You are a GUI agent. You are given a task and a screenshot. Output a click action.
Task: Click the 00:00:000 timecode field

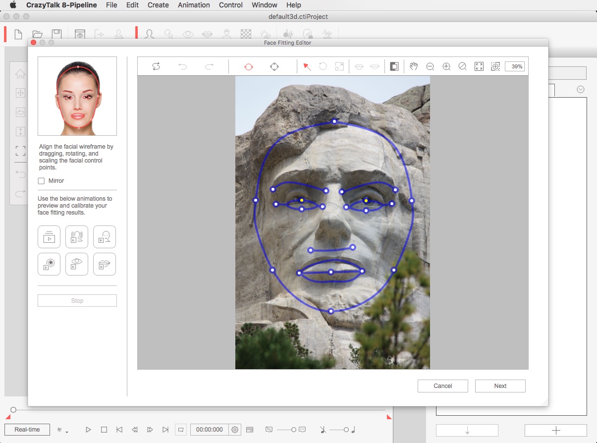pos(210,430)
